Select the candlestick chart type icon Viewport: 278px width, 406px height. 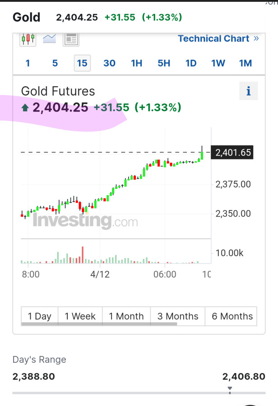(x=28, y=39)
